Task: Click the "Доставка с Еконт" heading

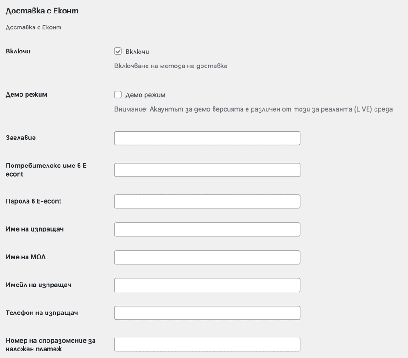Action: (37, 10)
